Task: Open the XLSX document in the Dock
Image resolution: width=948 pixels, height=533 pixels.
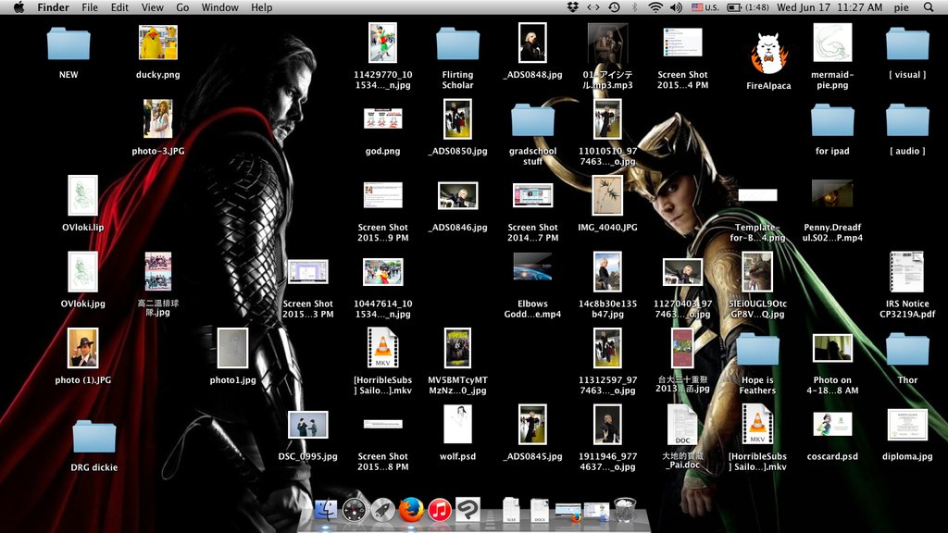Action: 511,510
